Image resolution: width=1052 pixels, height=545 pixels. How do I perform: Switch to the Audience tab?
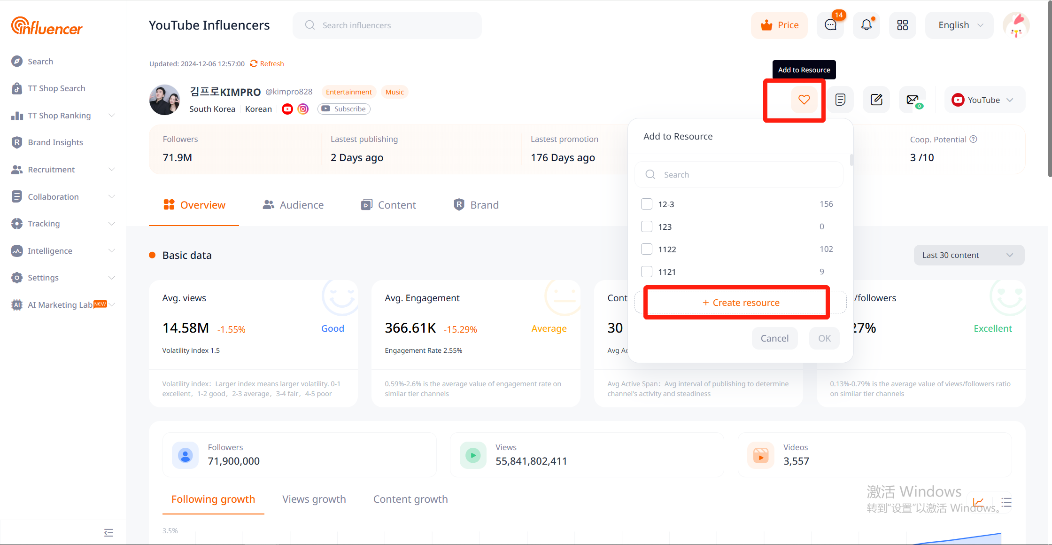294,205
